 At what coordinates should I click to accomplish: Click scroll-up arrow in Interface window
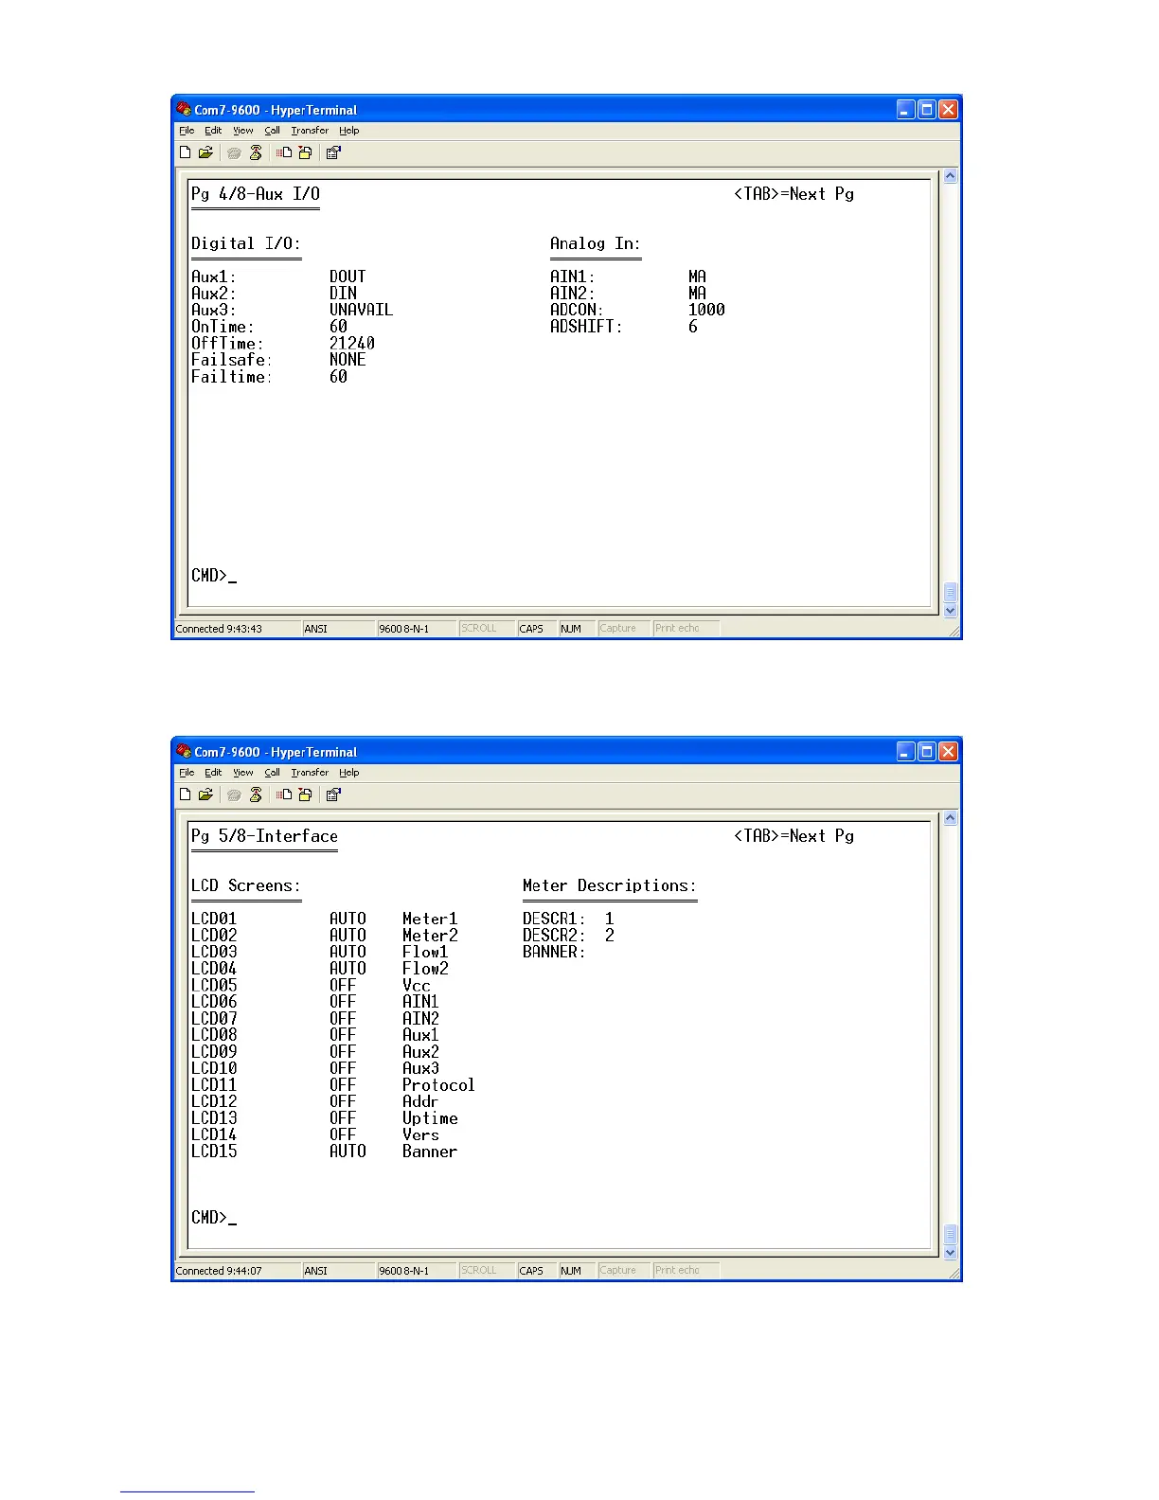[951, 818]
